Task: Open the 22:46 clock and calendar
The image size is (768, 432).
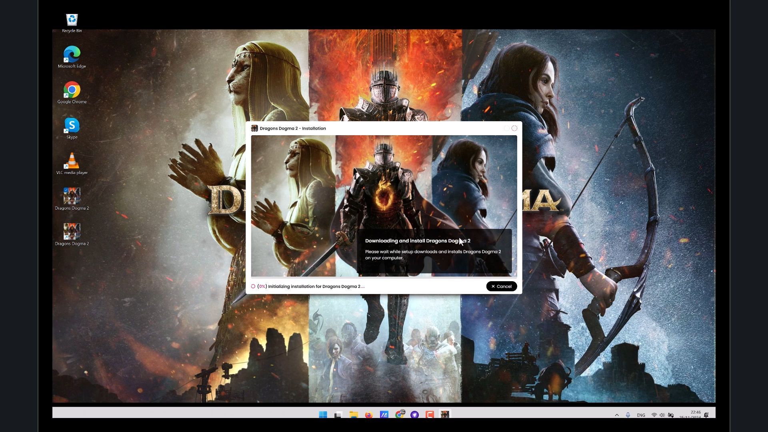Action: point(690,414)
